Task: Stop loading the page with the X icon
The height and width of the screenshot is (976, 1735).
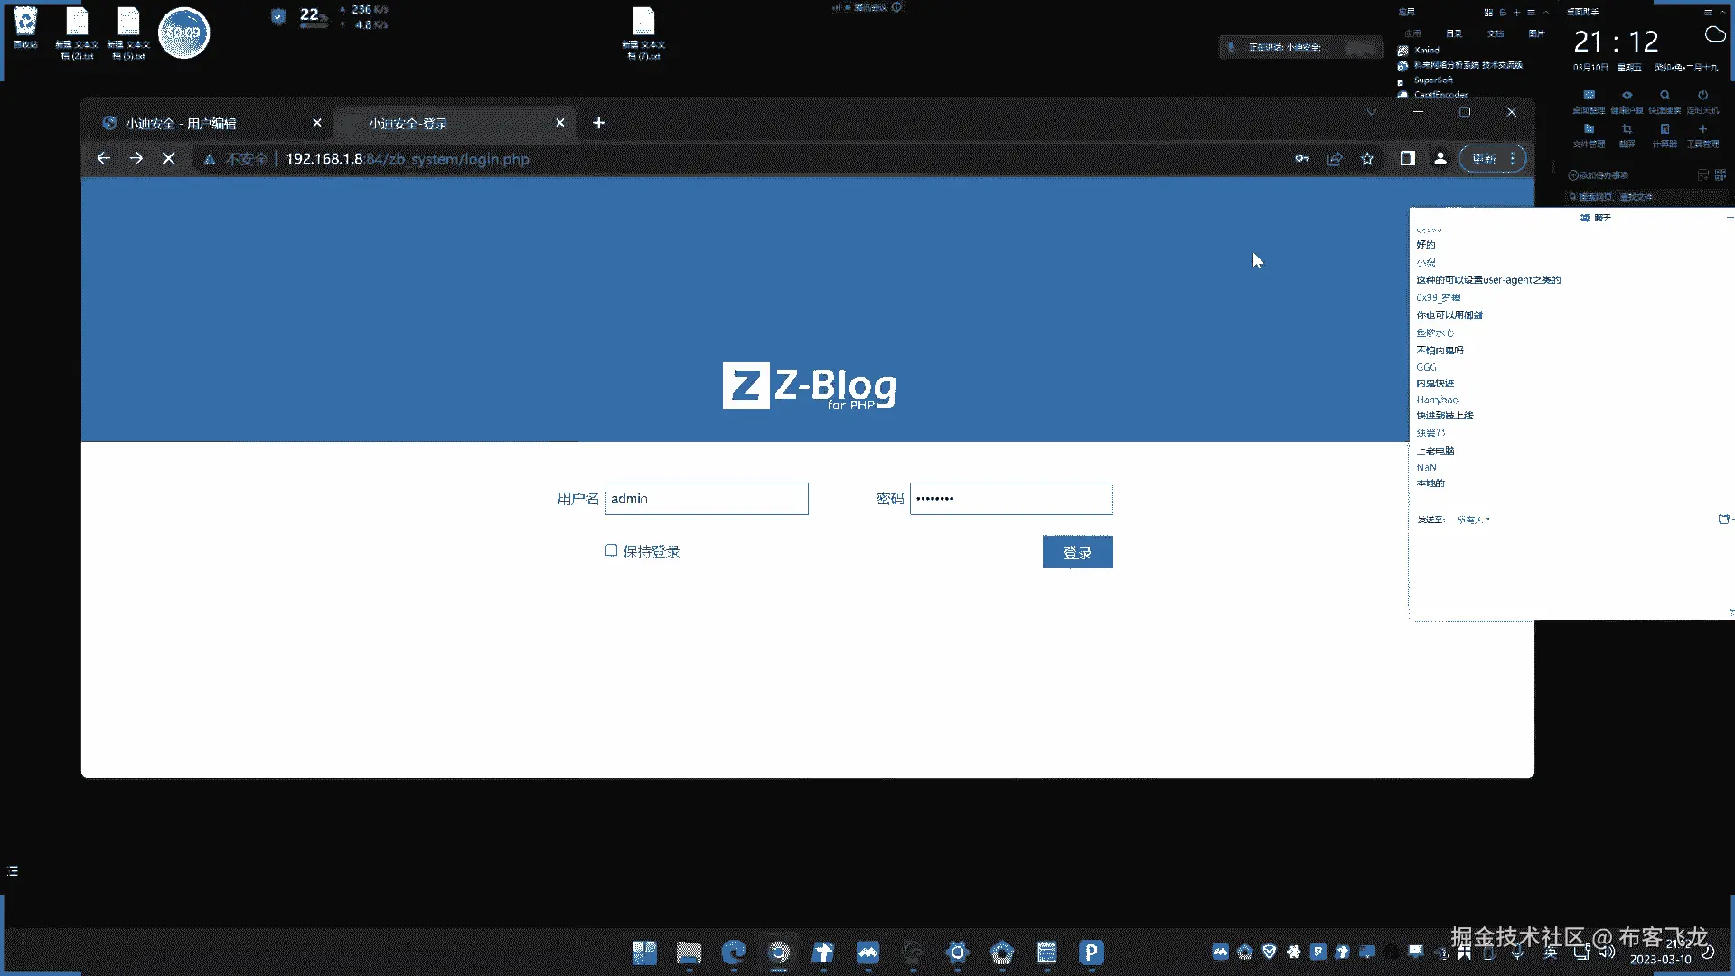Action: (x=169, y=159)
